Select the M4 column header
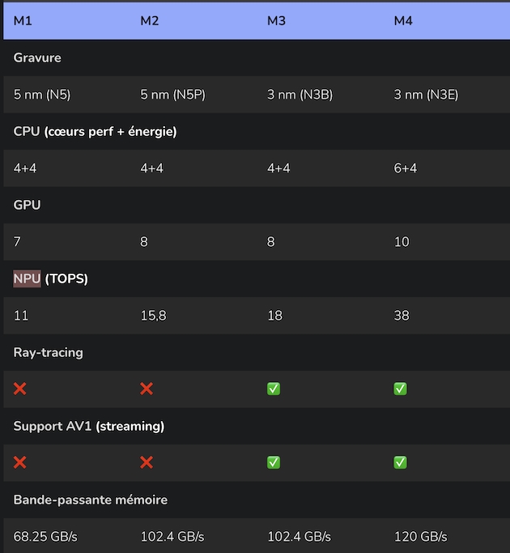Image resolution: width=510 pixels, height=553 pixels. tap(403, 21)
